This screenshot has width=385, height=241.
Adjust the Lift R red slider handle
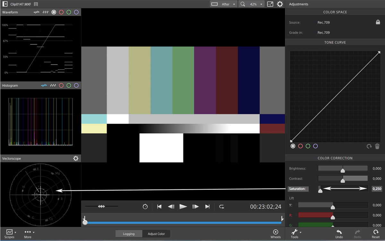[333, 218]
